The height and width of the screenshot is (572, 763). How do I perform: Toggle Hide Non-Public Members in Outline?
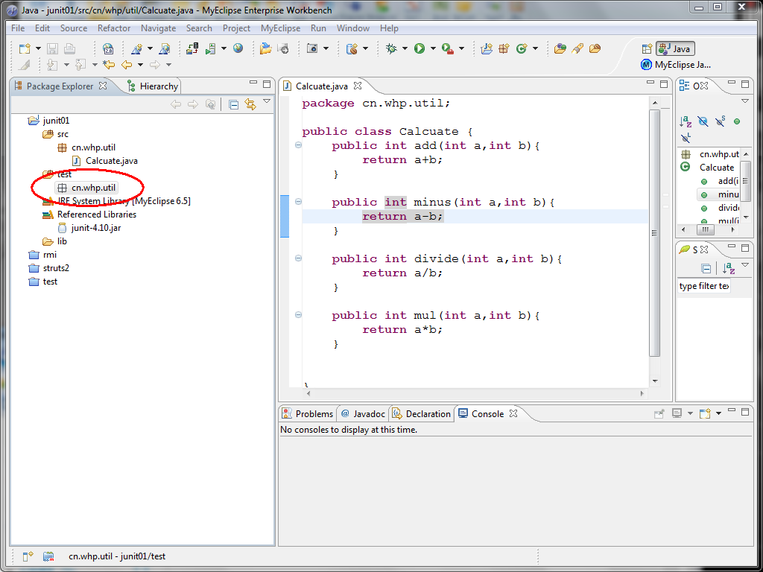(737, 121)
